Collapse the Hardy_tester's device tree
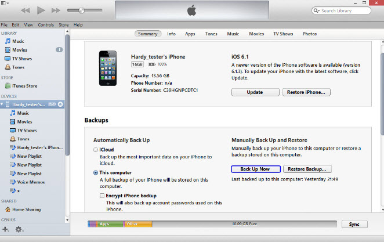This screenshot has width=384, height=242. (x=2, y=104)
